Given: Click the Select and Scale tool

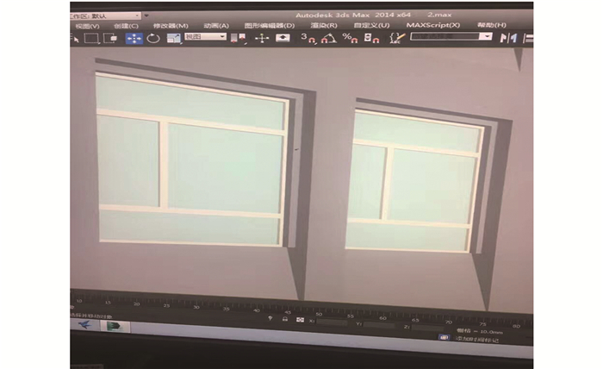Looking at the screenshot, I should tap(174, 38).
